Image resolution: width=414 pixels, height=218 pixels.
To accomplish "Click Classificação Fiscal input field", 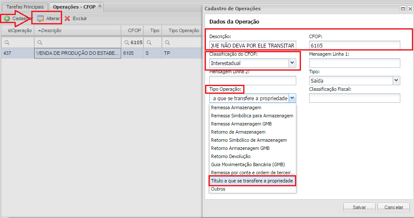I will 354,98.
